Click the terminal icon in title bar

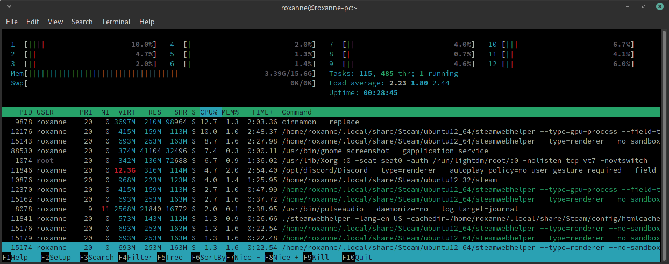click(x=10, y=8)
